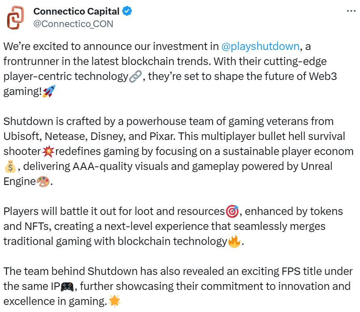This screenshot has height=312, width=360.
Task: Click the blue verified badge
Action: (x=127, y=11)
